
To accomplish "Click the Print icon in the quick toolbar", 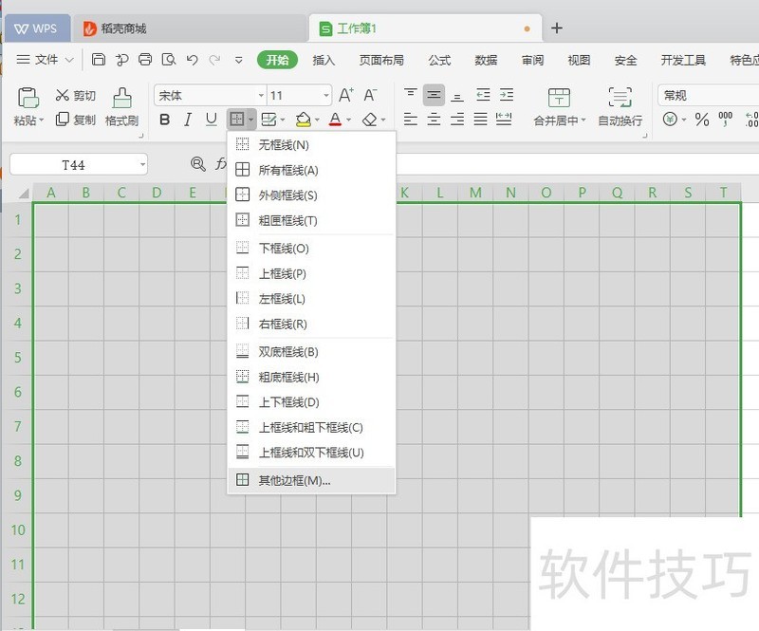I will click(145, 60).
